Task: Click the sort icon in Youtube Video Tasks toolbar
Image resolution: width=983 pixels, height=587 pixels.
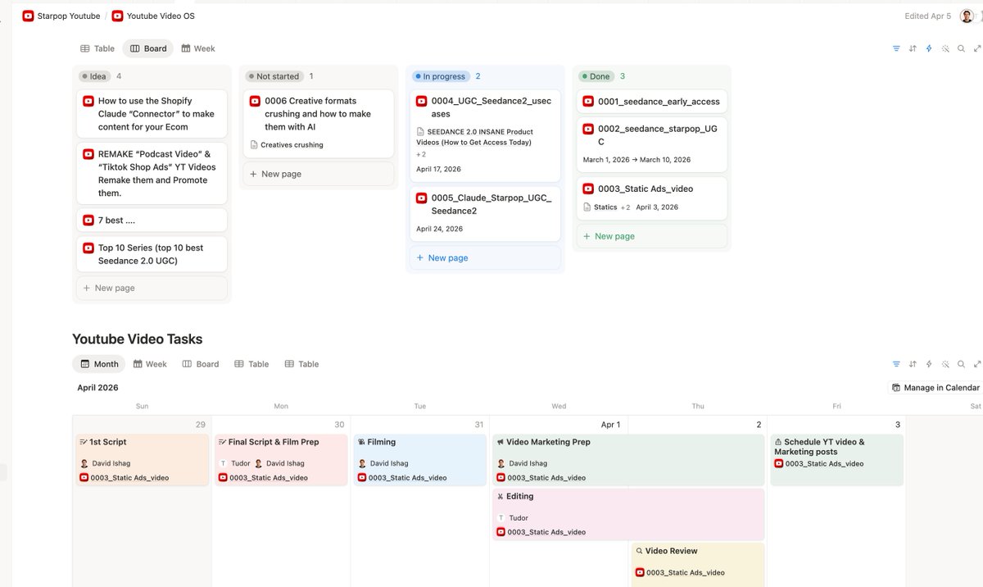Action: click(913, 364)
